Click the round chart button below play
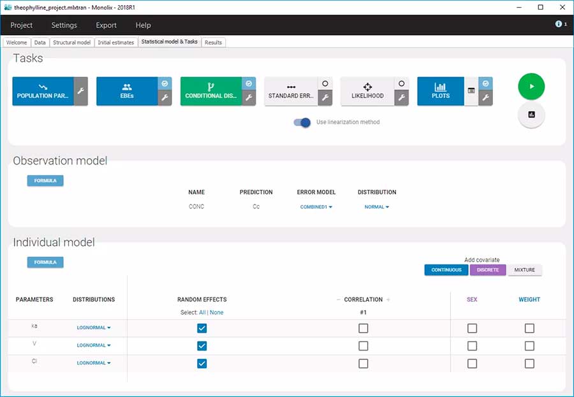The height and width of the screenshot is (397, 574). [531, 115]
